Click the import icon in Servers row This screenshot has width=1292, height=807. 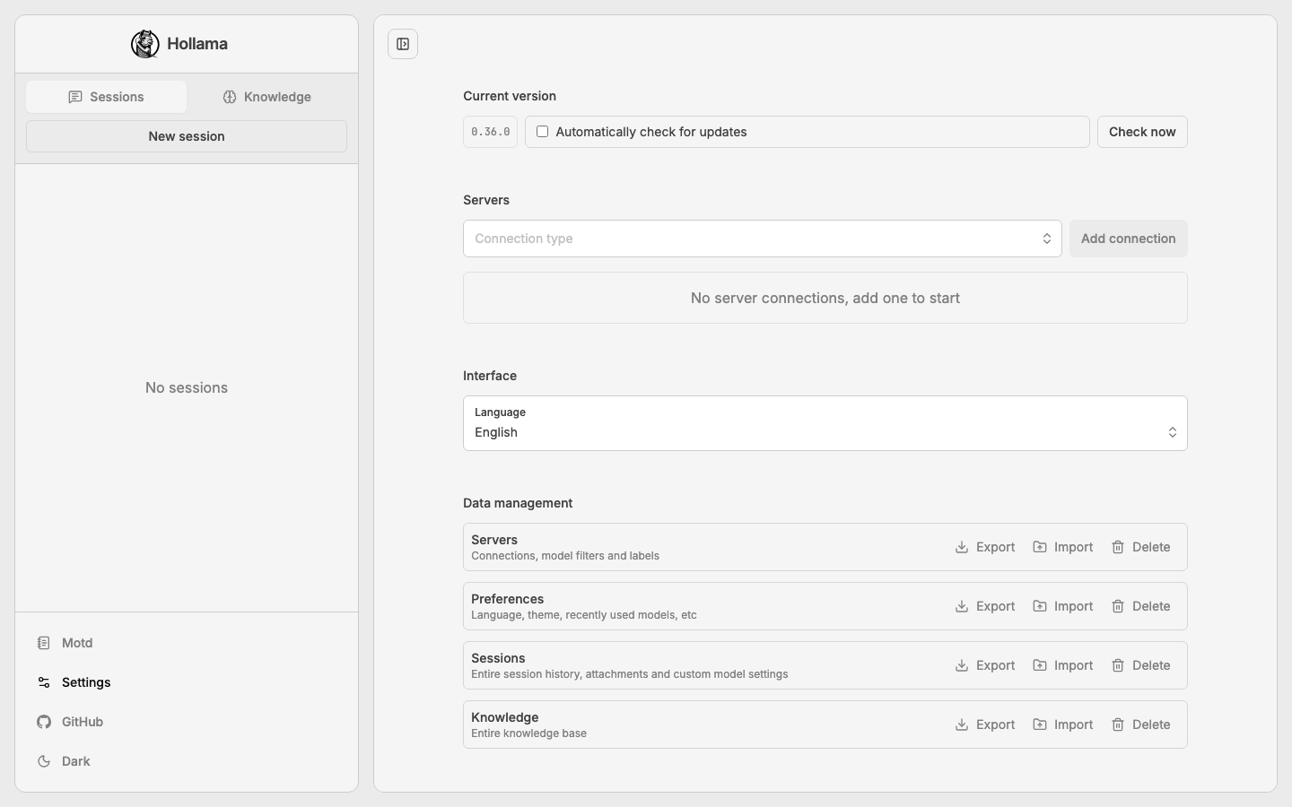[x=1040, y=547]
